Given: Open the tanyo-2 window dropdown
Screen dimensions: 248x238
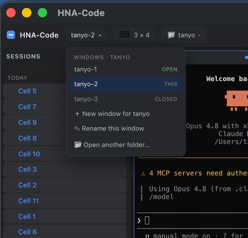Looking at the screenshot, I should pyautogui.click(x=86, y=35).
